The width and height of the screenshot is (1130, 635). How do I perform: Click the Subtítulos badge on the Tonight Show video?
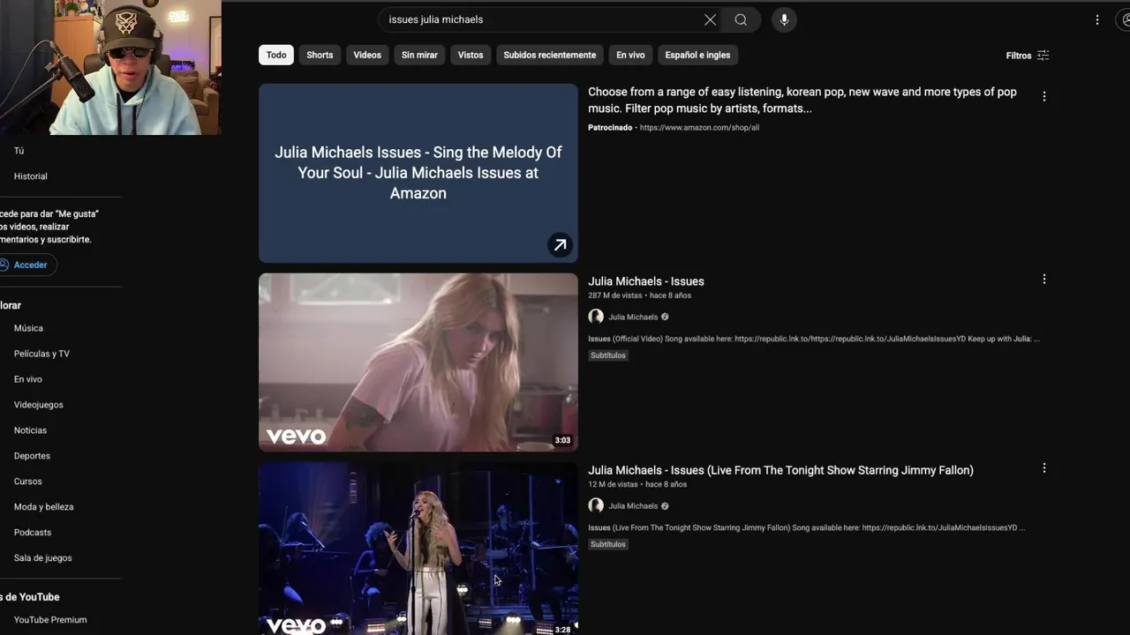(x=608, y=544)
